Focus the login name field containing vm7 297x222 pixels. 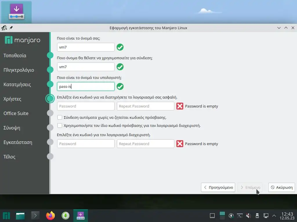pos(86,67)
